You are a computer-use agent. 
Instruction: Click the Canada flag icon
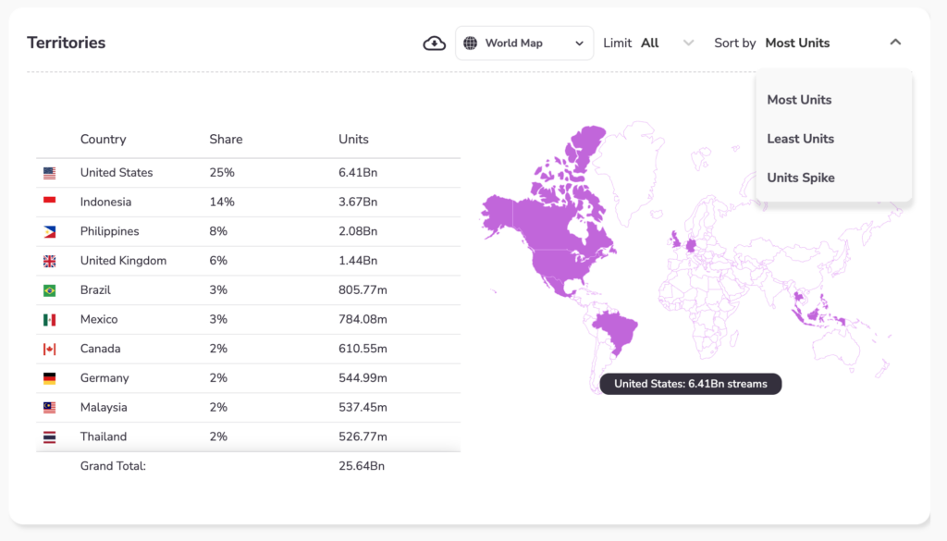(x=49, y=349)
